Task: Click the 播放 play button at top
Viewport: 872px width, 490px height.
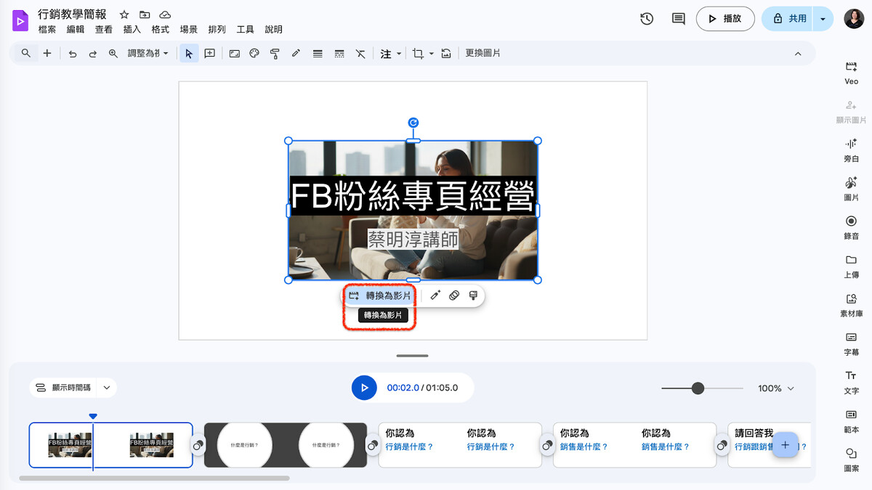Action: pyautogui.click(x=724, y=19)
